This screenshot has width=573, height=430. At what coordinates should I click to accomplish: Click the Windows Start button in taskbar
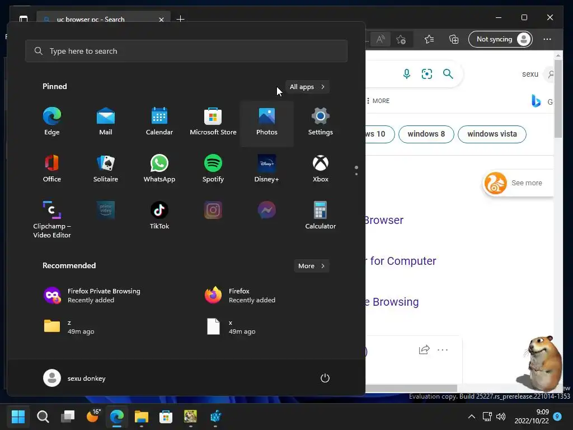tap(18, 417)
